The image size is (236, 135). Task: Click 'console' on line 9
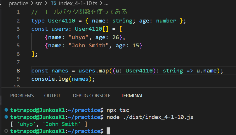pos(43,79)
